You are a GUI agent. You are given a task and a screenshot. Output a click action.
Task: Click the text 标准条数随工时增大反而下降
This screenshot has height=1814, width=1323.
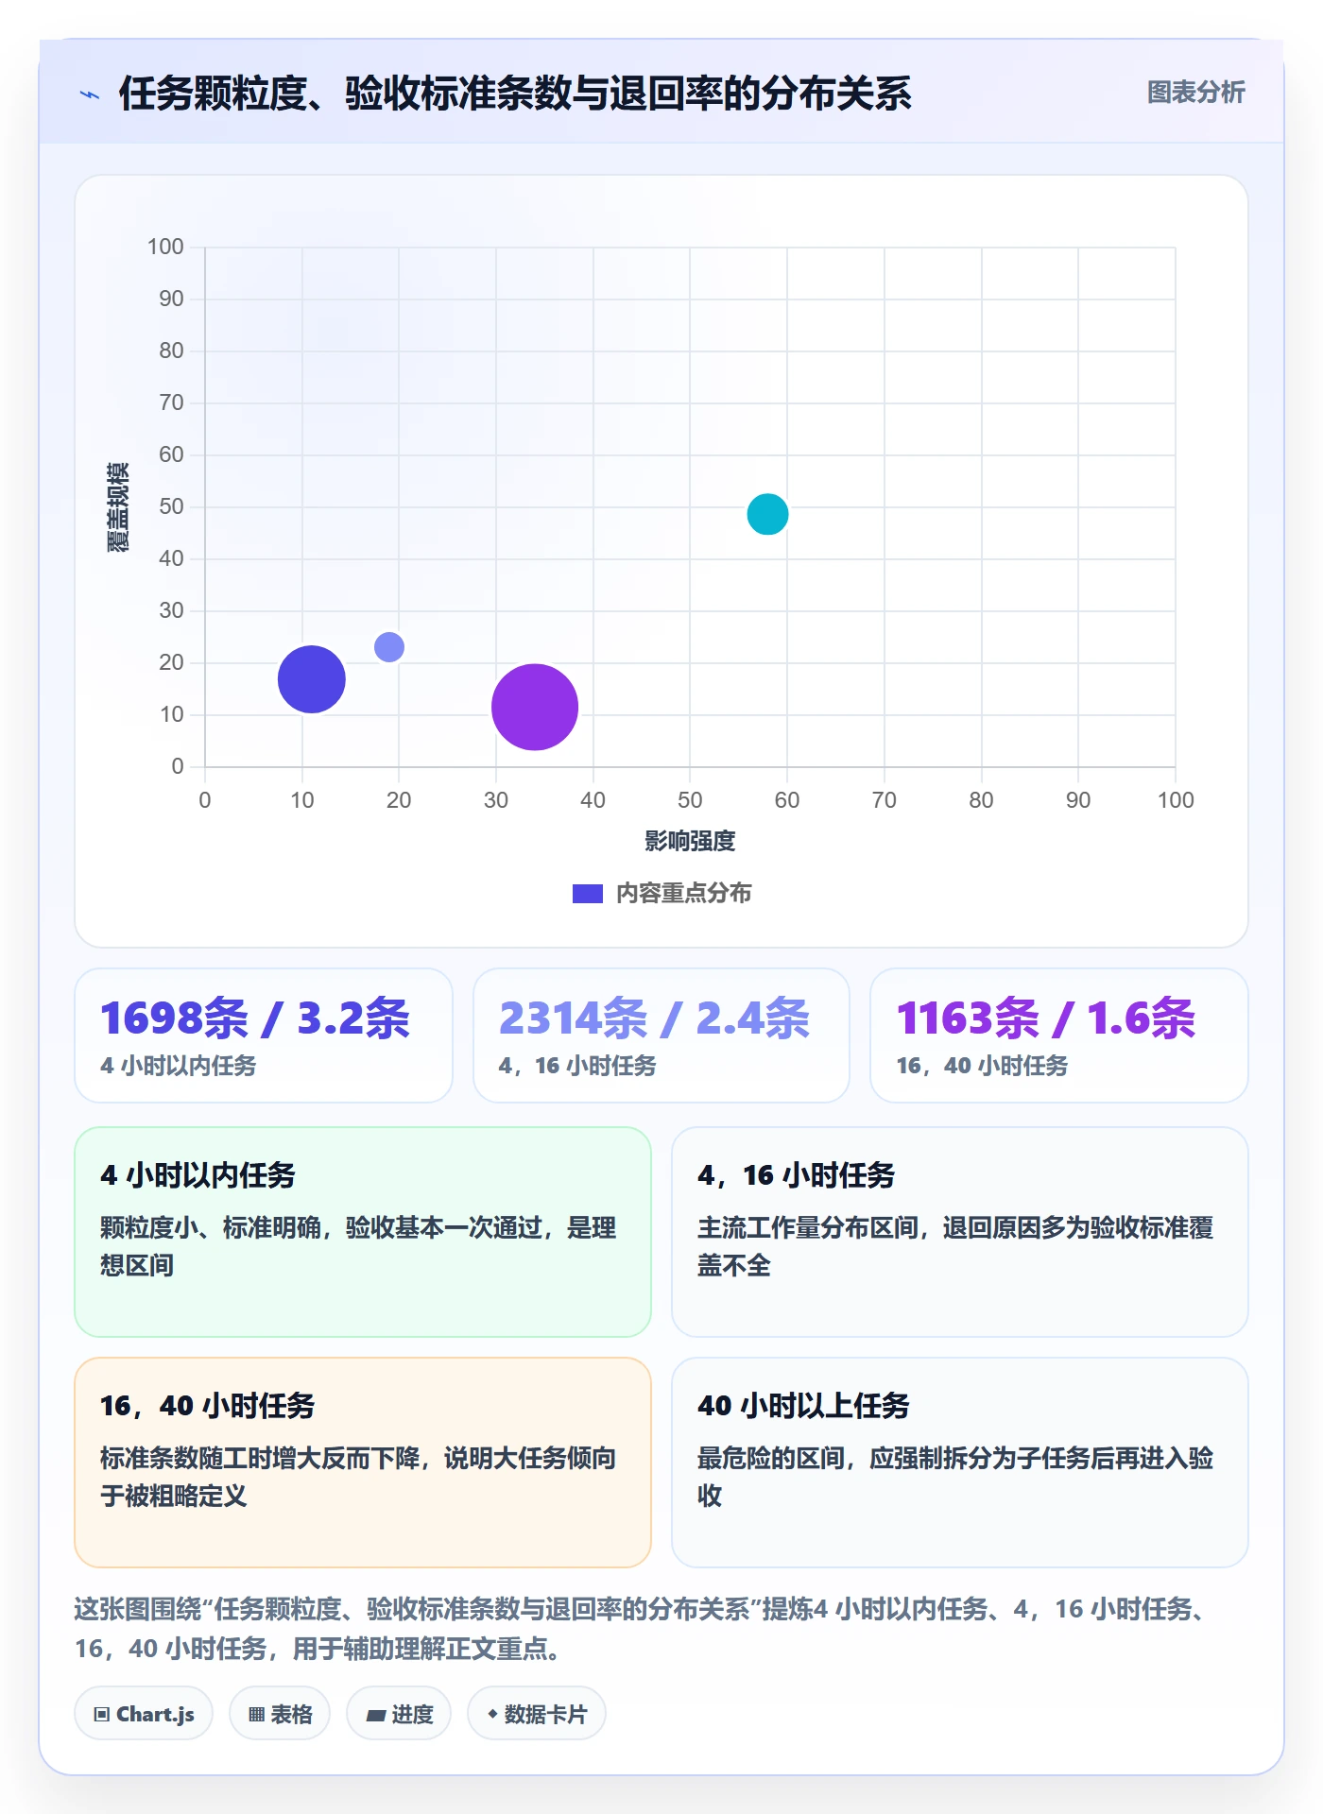point(260,1458)
